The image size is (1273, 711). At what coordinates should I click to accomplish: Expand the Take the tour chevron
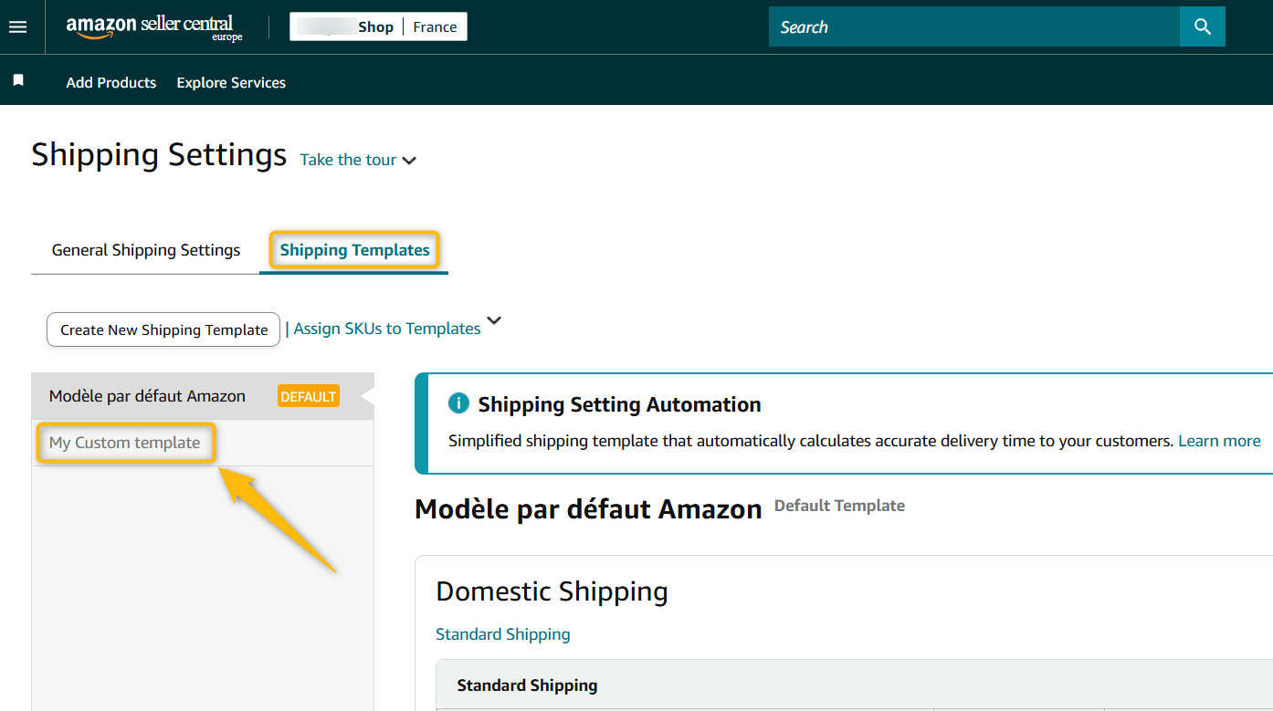tap(409, 161)
